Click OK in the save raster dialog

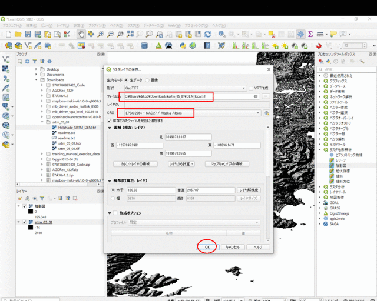[x=207, y=247]
